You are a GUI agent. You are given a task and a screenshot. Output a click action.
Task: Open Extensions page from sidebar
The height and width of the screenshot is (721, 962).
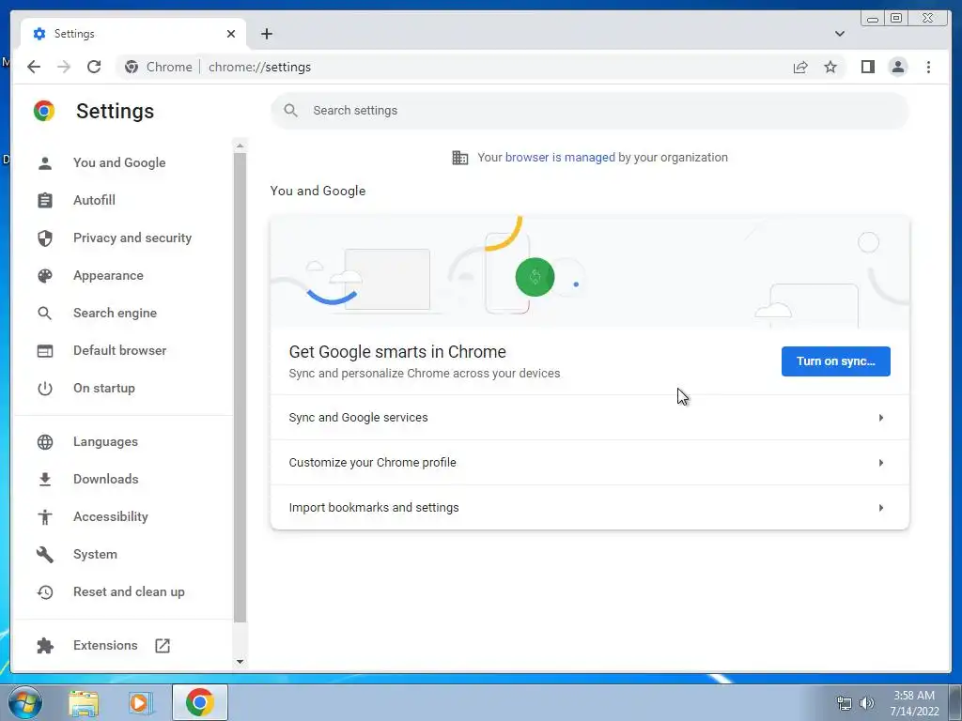(x=105, y=646)
